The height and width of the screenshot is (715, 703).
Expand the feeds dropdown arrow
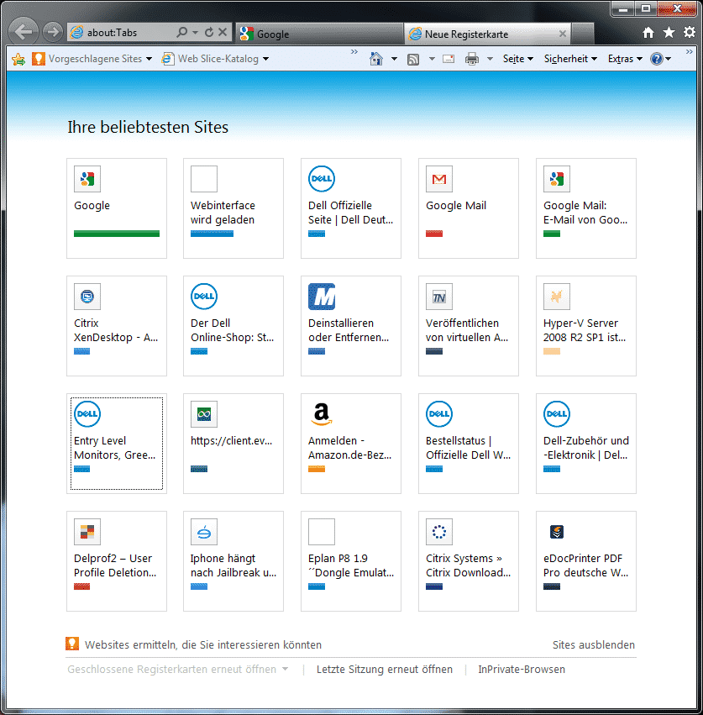[x=432, y=59]
